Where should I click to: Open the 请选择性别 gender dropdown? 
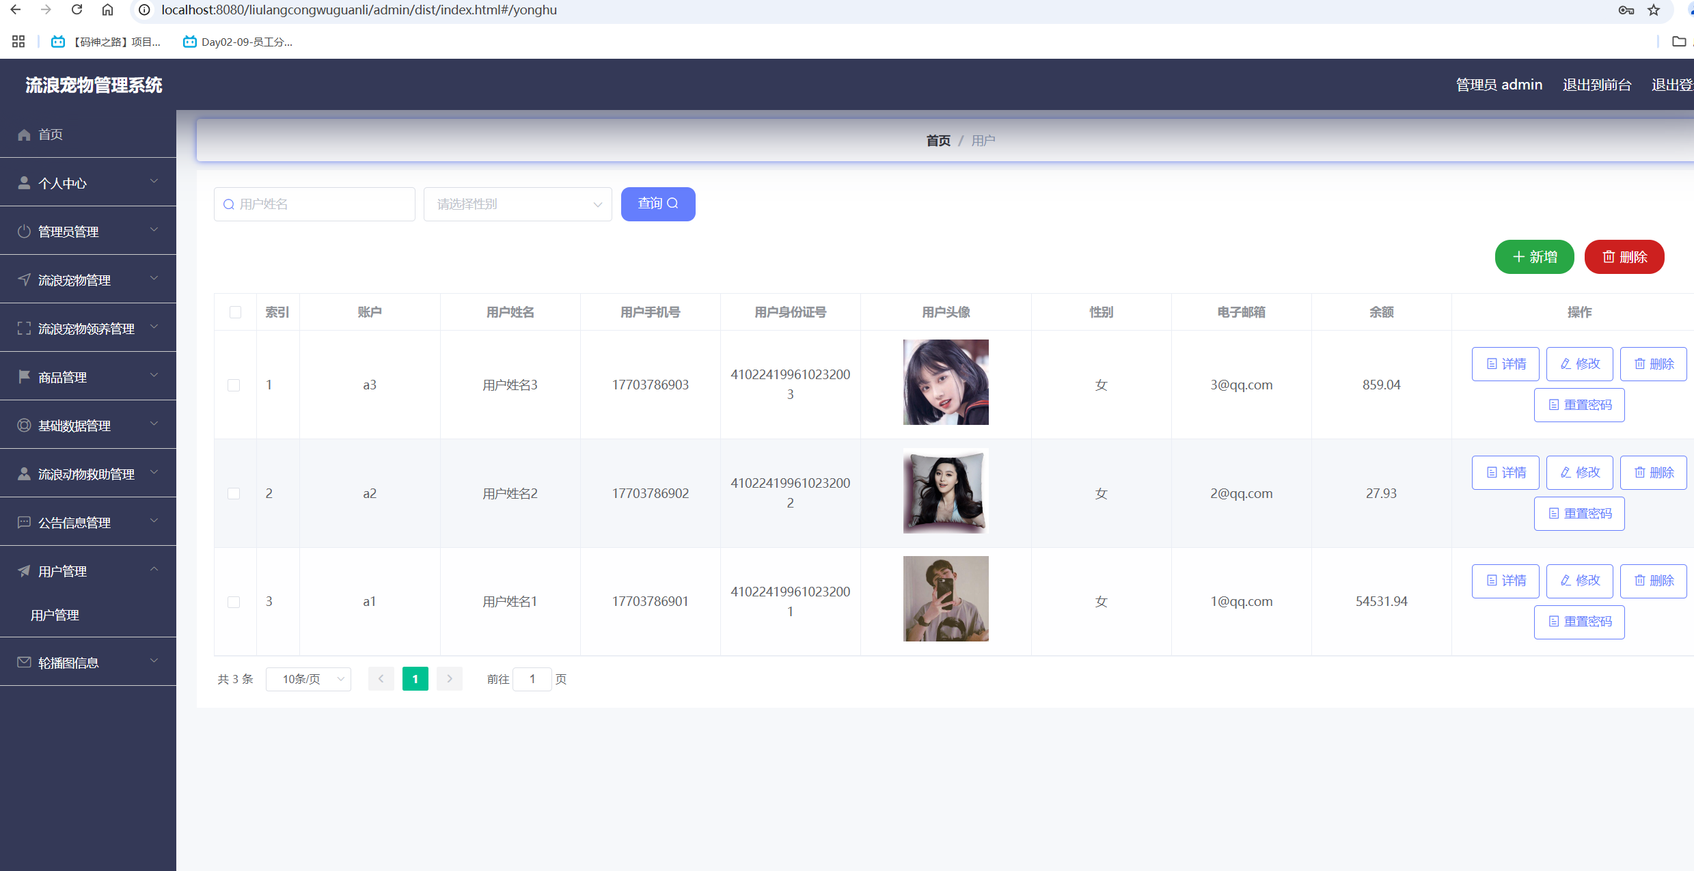pyautogui.click(x=517, y=204)
